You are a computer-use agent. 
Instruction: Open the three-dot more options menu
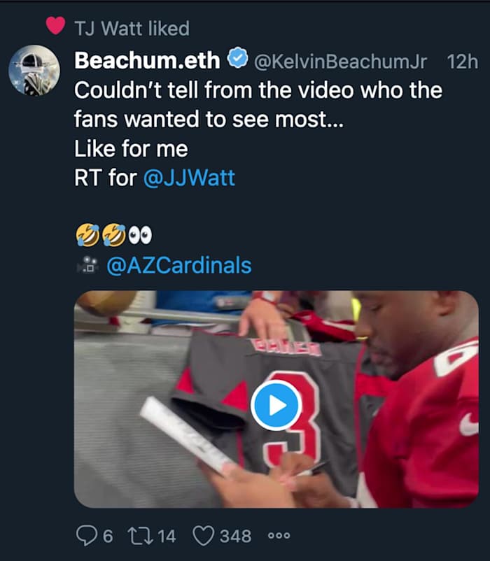pyautogui.click(x=279, y=536)
